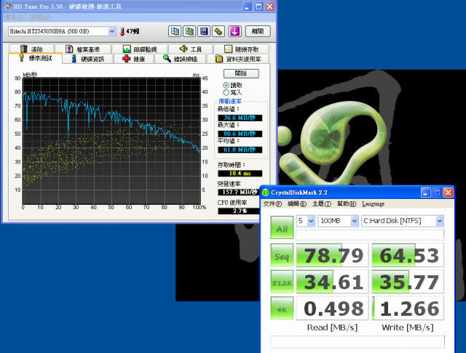Image resolution: width=466 pixels, height=353 pixels.
Task: Click Seq read result 78.79
Action: (x=333, y=255)
